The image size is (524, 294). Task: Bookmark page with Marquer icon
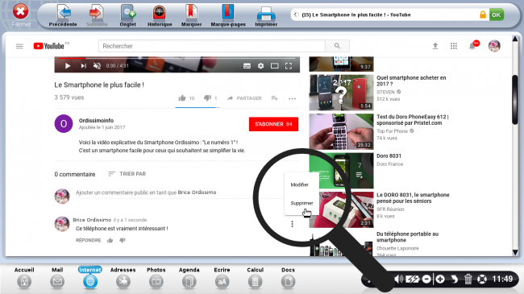click(x=192, y=15)
